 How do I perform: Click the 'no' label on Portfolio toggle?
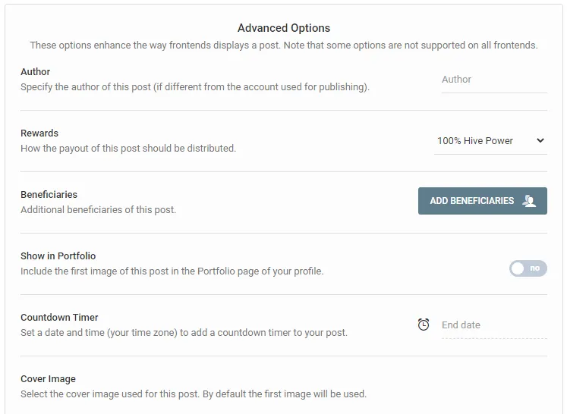click(535, 268)
